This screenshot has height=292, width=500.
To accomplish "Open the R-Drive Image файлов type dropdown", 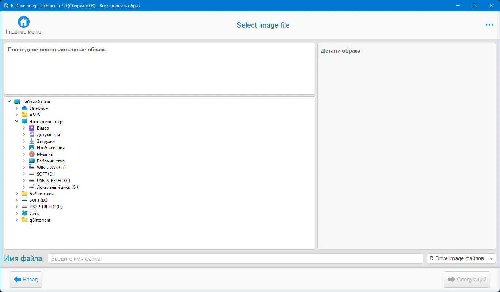I will [x=461, y=258].
